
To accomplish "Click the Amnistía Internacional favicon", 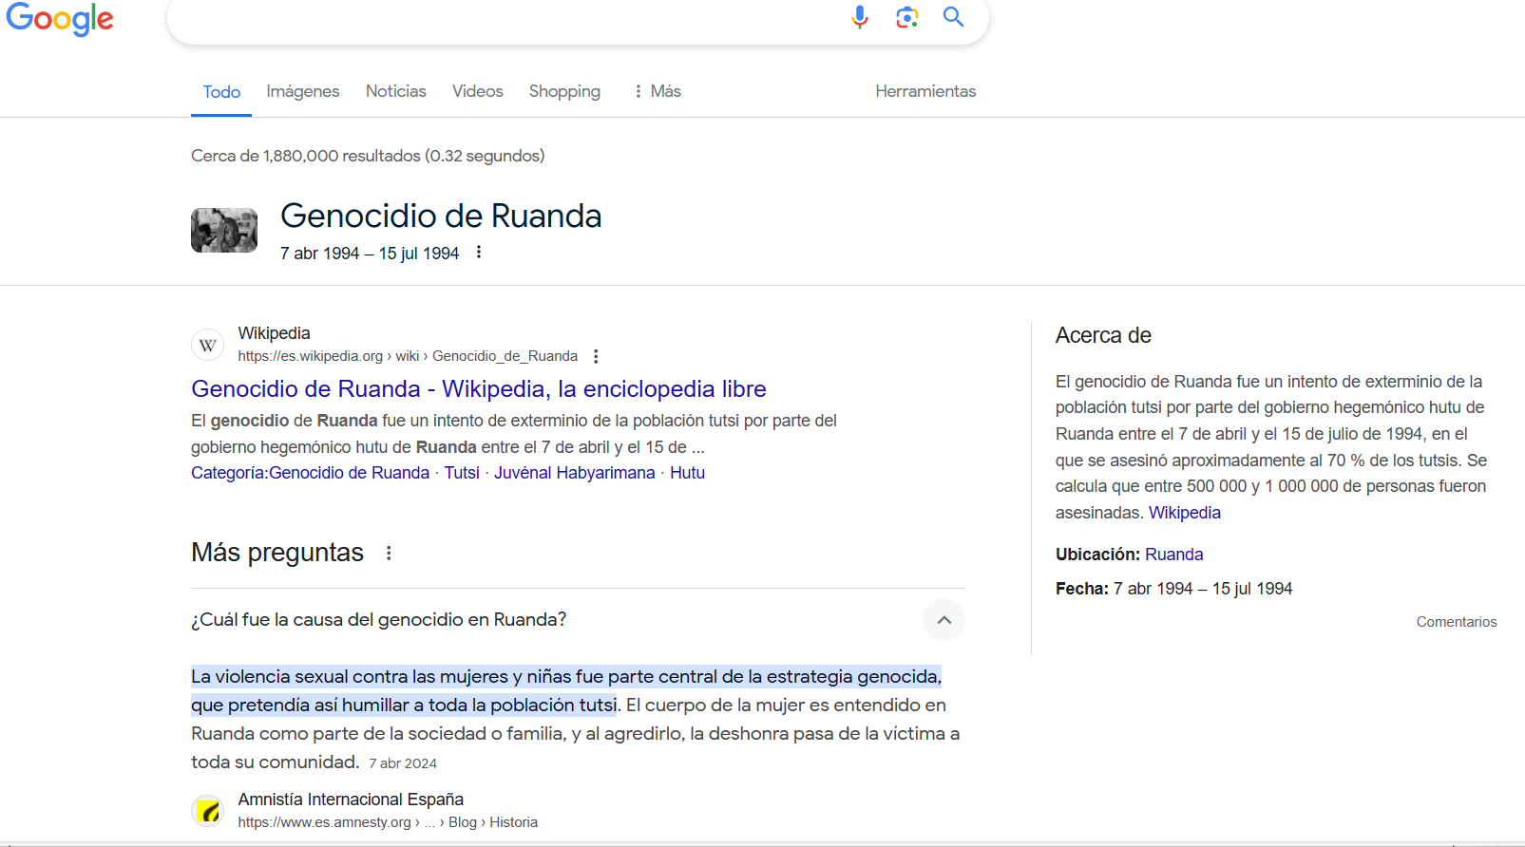I will point(208,811).
